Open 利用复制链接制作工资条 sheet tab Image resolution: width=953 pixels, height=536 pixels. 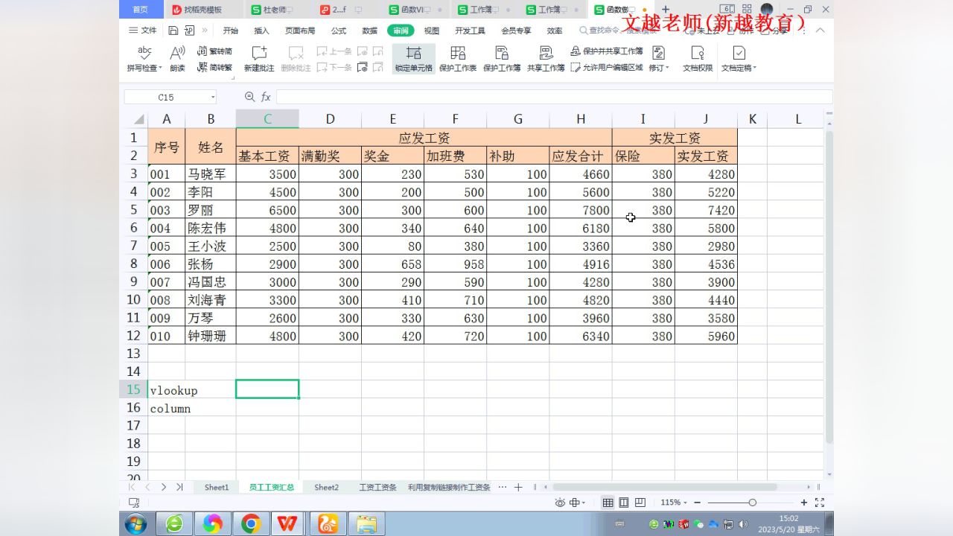pos(449,488)
